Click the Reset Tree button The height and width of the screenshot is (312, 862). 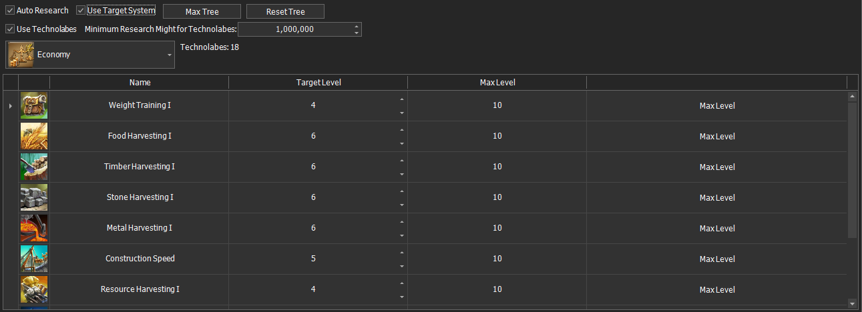point(286,11)
